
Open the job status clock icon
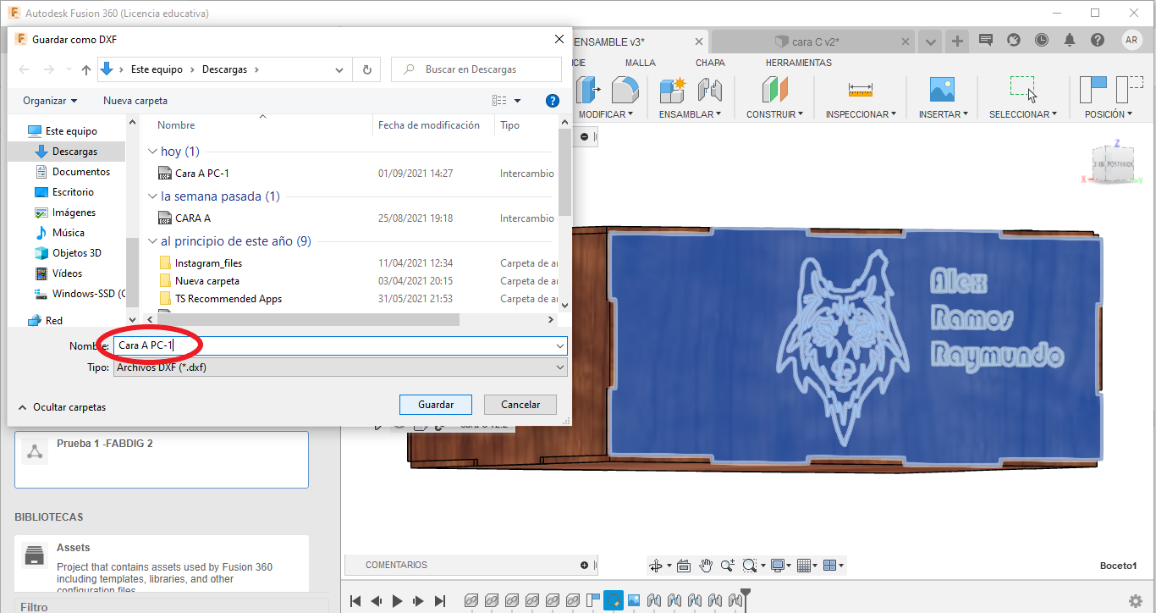[1041, 40]
